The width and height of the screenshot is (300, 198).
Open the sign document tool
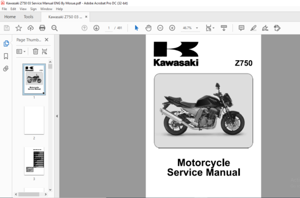click(x=265, y=28)
